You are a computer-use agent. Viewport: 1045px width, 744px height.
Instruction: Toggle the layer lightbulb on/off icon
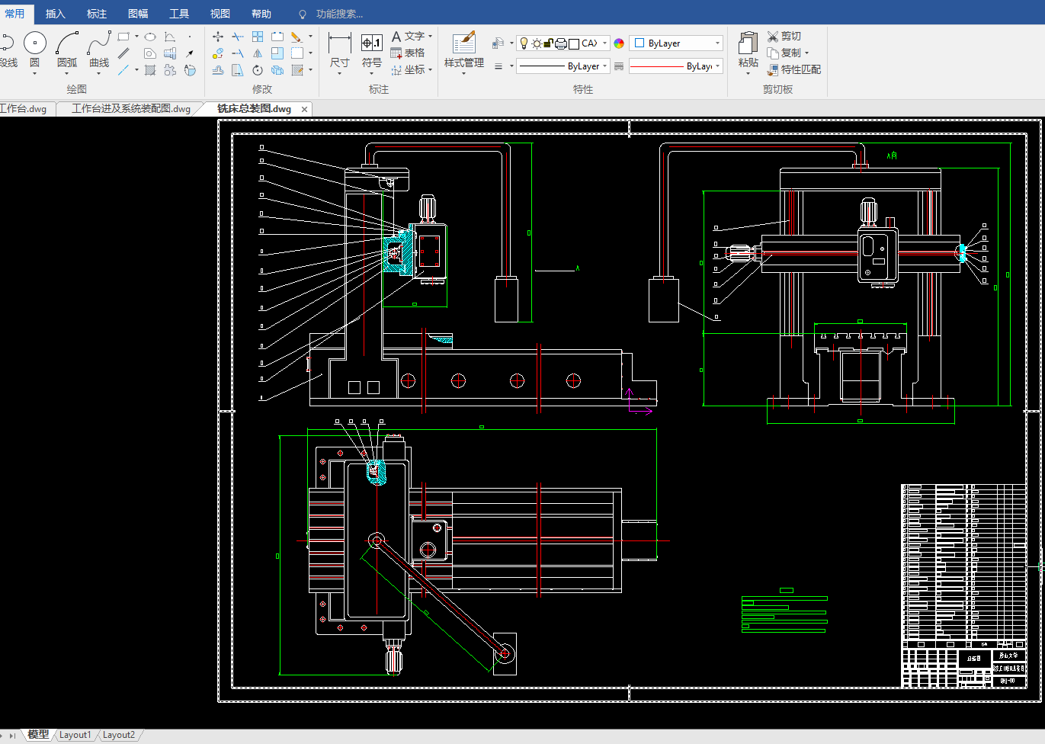point(524,43)
